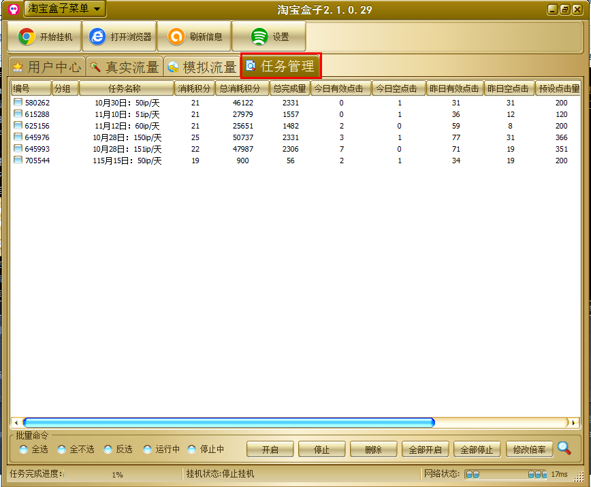Select the 运行中 radio button
The height and width of the screenshot is (487, 591).
[147, 450]
